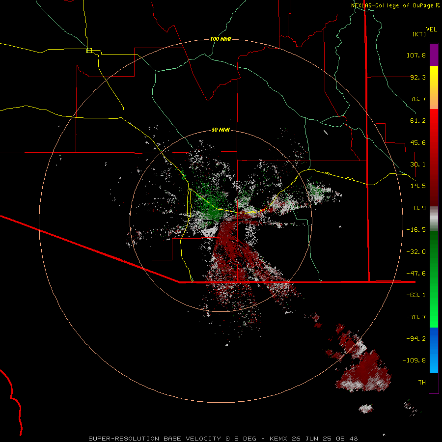
Task: Pick the dark blue segment of the color bar
Action: point(434,337)
